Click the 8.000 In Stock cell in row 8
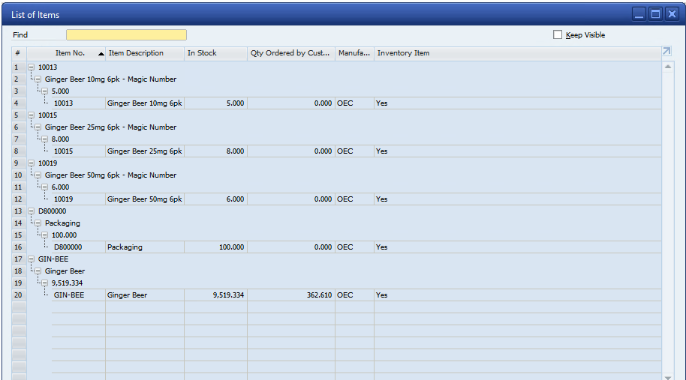The width and height of the screenshot is (686, 380). pos(215,151)
